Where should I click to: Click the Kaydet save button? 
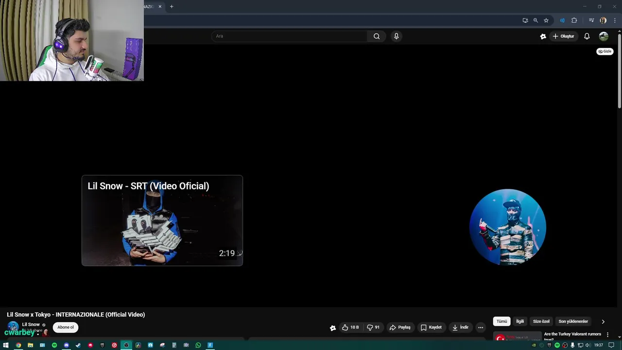coord(431,327)
